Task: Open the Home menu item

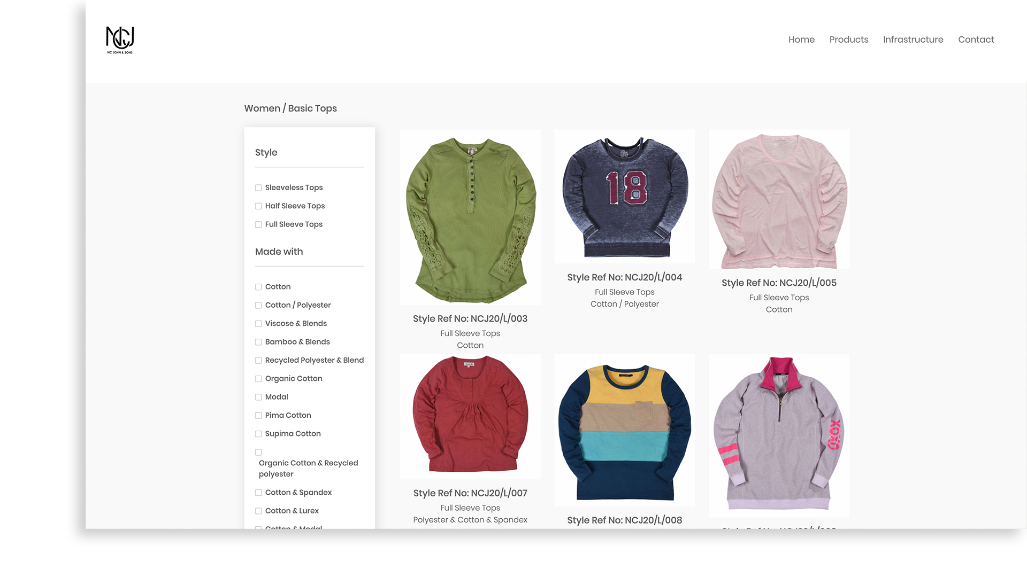Action: tap(801, 40)
